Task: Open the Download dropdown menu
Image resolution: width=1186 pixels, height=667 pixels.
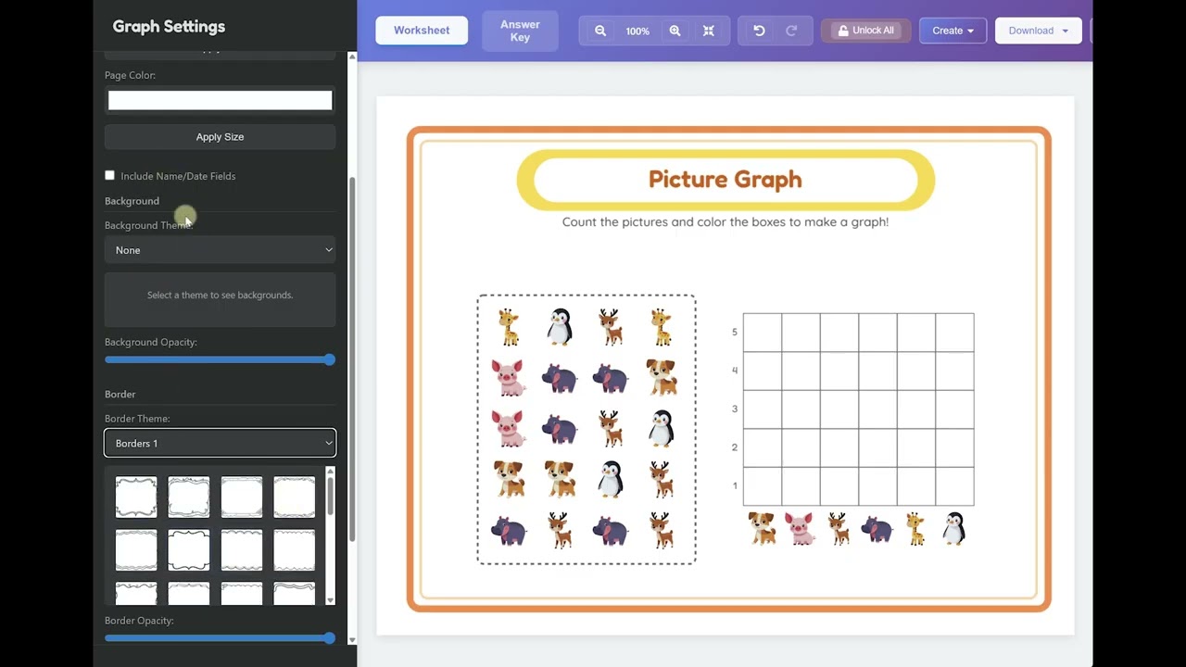Action: pos(1039,31)
